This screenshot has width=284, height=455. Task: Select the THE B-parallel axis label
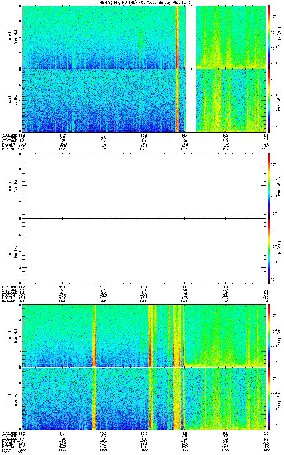[x=11, y=399]
